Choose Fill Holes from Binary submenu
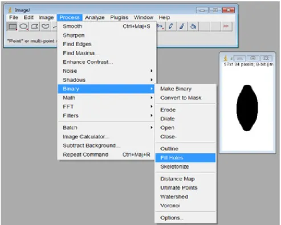 tap(185, 158)
